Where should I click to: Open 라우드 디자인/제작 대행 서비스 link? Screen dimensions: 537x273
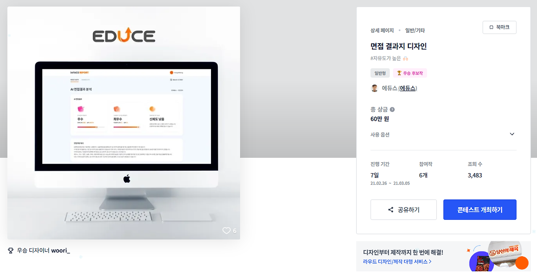(397, 262)
